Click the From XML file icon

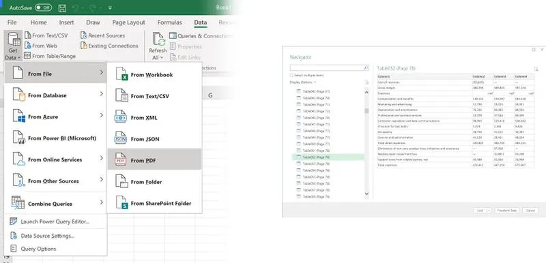121,117
